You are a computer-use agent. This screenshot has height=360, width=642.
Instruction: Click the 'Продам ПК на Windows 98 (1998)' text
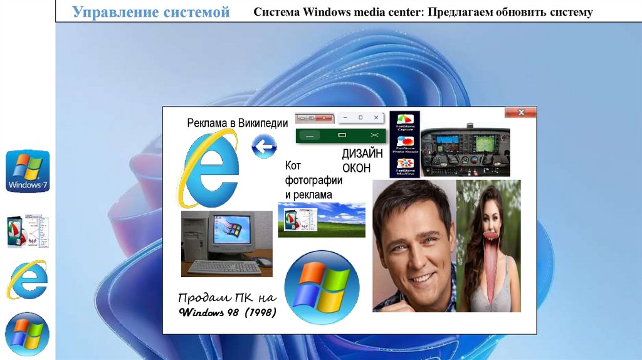[228, 305]
